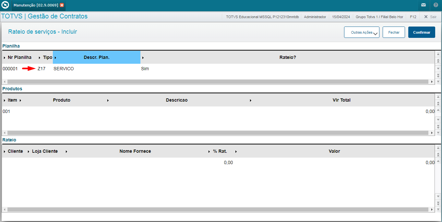Image resolution: width=442 pixels, height=222 pixels.
Task: Click the Descricao column header
Action: [177, 100]
